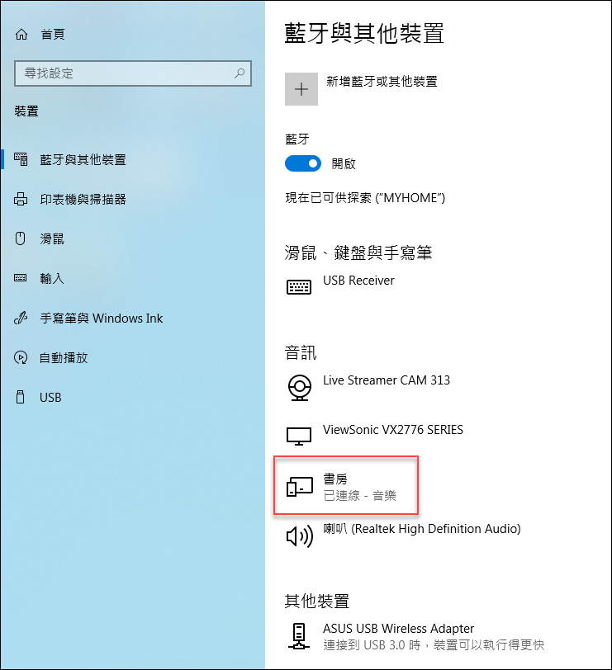
Task: Click the ASUS USB Wireless Adapter icon
Action: 299,636
